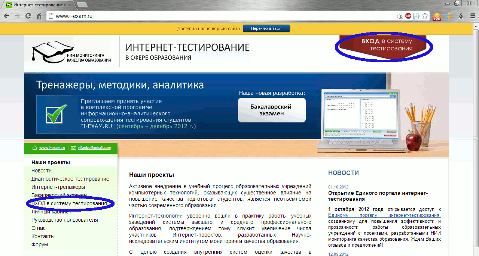Viewport: 479px width, 256px height.
Task: Click the blue page extension icon
Action: click(x=416, y=16)
